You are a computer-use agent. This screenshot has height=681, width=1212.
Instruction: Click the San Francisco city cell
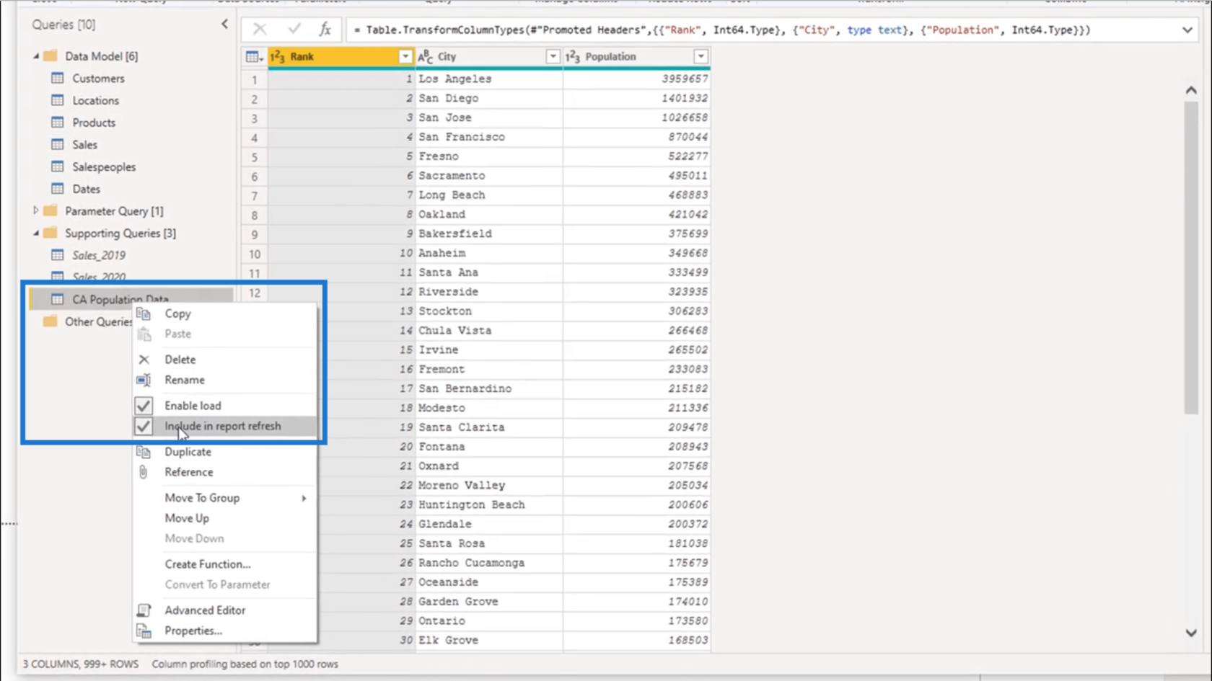pyautogui.click(x=489, y=137)
